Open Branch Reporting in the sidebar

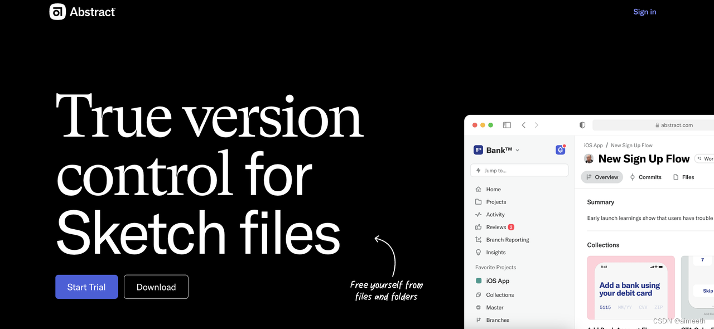[501, 240]
